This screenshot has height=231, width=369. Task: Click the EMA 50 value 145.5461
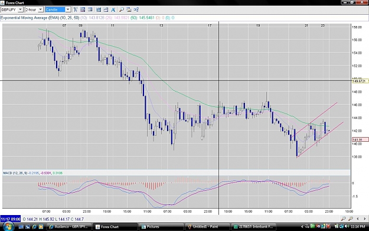(x=146, y=18)
